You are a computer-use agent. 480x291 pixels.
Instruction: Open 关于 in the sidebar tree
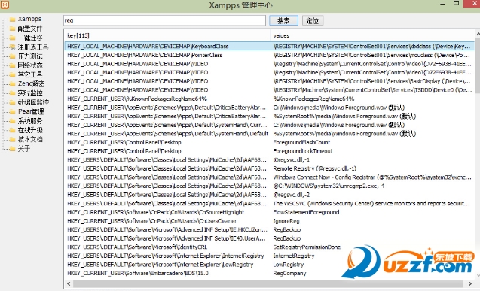click(23, 149)
